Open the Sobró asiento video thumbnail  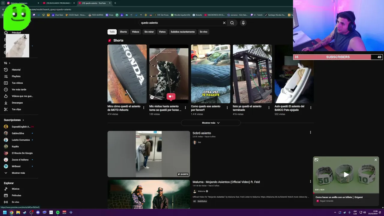click(149, 154)
